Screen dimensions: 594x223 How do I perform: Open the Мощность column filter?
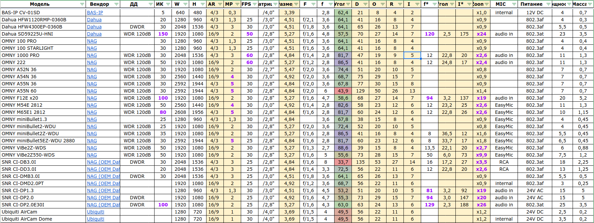pos(569,4)
